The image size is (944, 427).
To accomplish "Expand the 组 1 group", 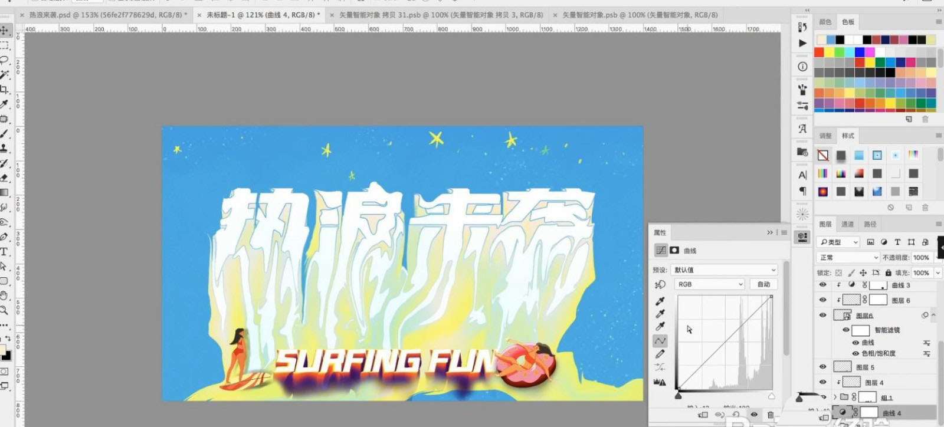I will click(x=835, y=397).
